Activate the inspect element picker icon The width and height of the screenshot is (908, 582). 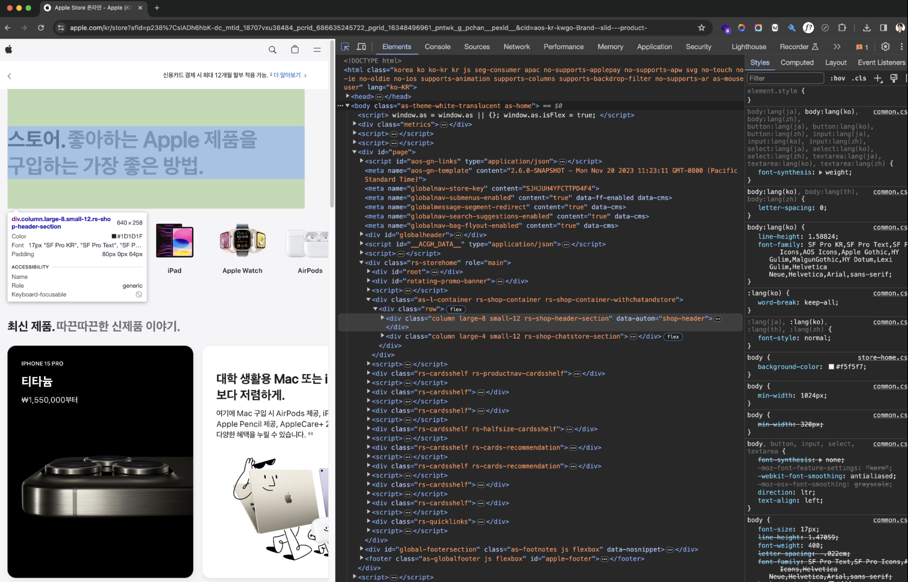(x=345, y=47)
